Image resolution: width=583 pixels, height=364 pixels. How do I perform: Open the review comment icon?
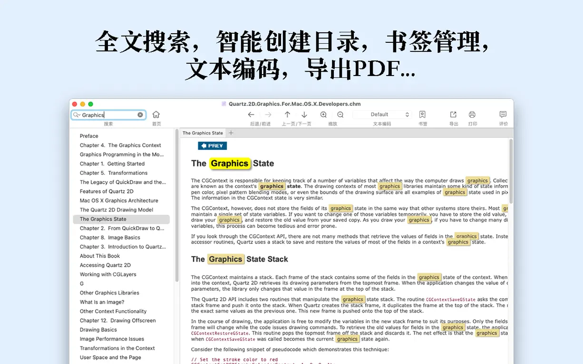pyautogui.click(x=503, y=115)
